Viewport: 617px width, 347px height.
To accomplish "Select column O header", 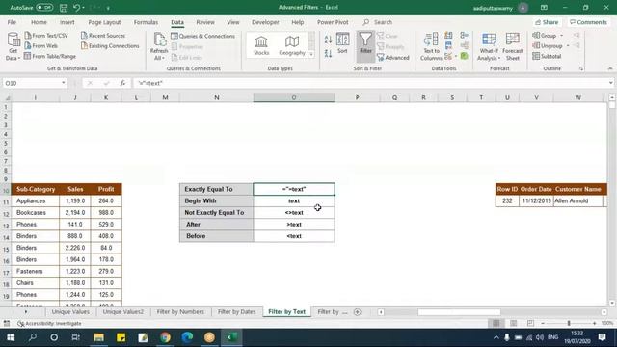I will (294, 97).
